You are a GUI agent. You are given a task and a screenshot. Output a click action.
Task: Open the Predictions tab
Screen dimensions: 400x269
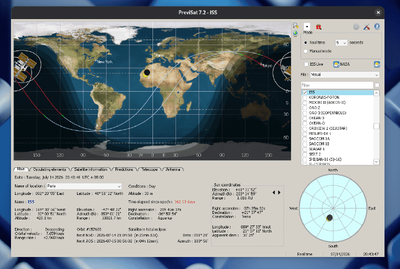(124, 169)
